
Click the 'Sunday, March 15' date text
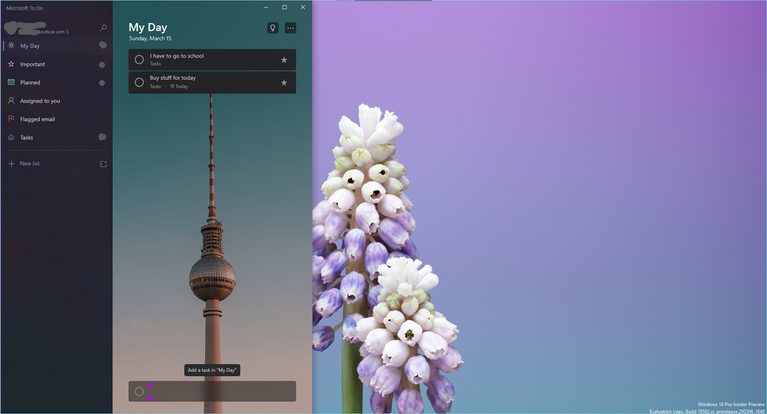point(150,38)
